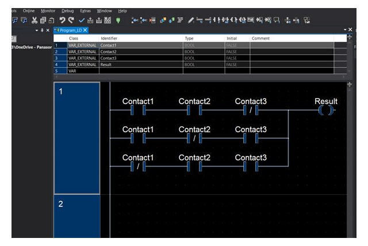Open the Monitor menu
This screenshot has height=246, width=368.
48,11
